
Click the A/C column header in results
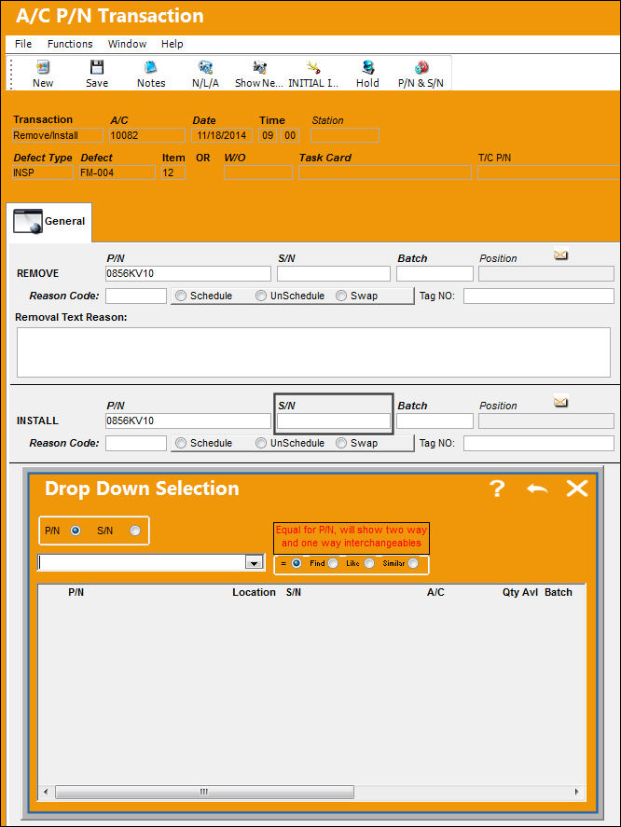[x=435, y=592]
